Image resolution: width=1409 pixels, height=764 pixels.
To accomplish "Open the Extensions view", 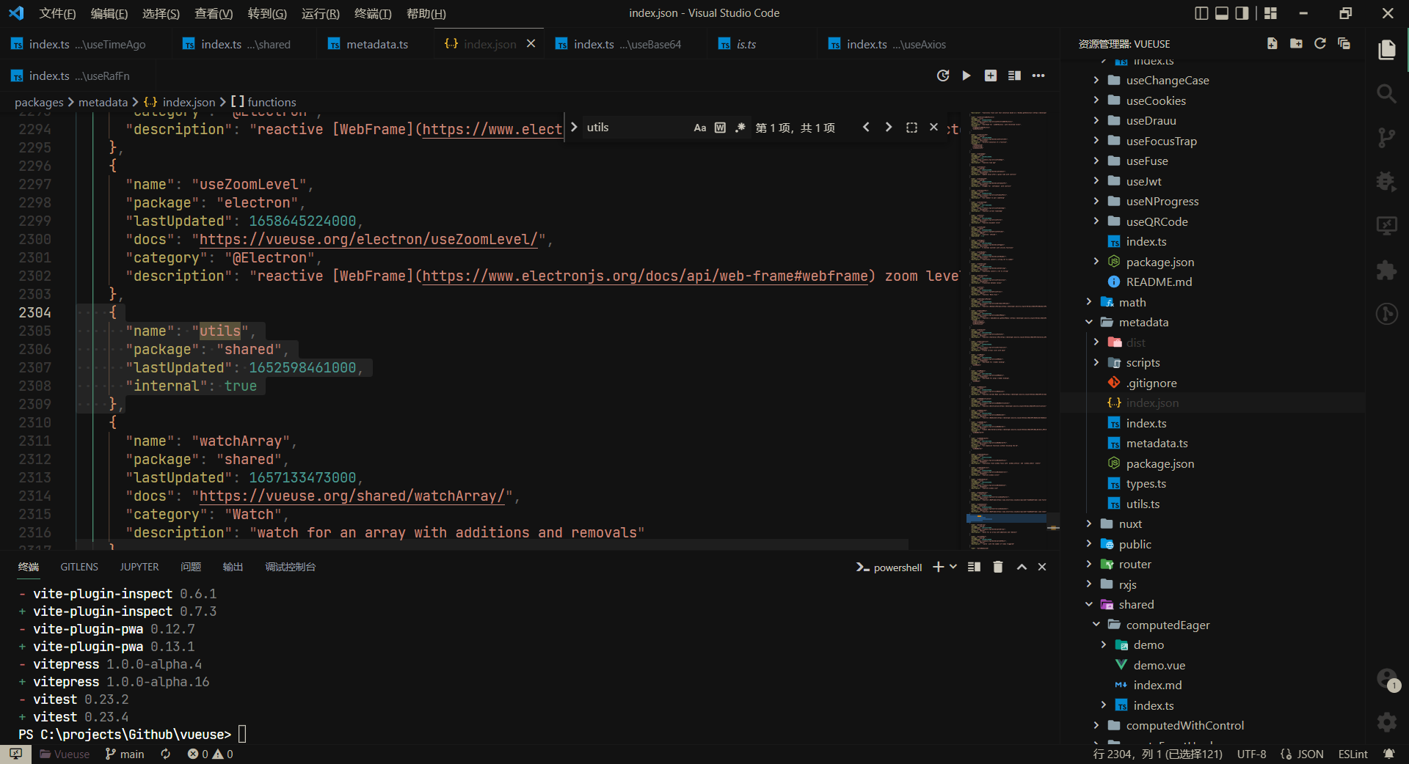I will (x=1387, y=270).
